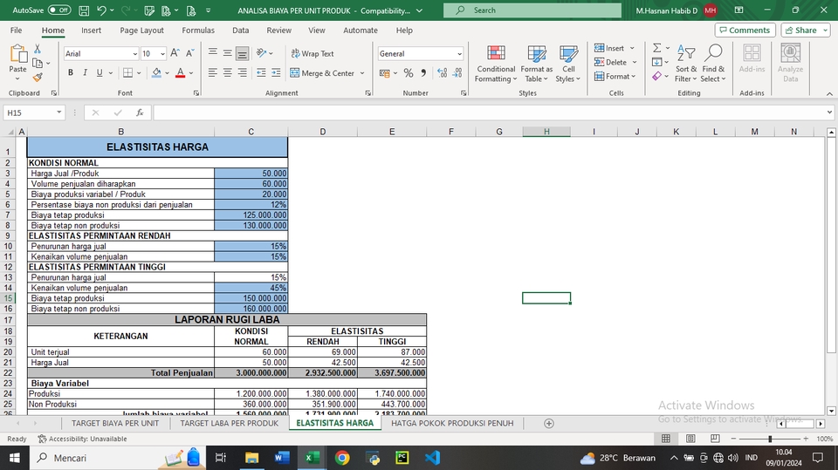Click the Format Painter brush icon
This screenshot has width=838, height=470.
click(38, 78)
